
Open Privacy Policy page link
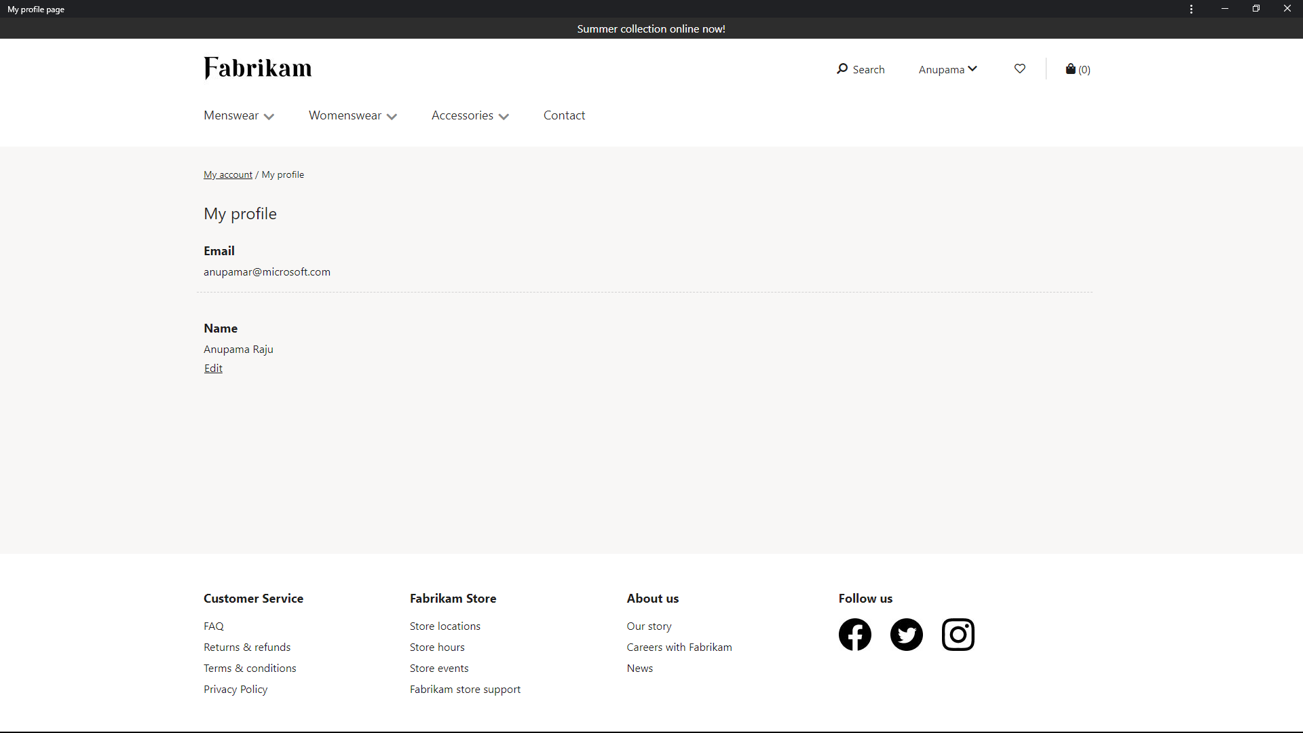(x=235, y=688)
